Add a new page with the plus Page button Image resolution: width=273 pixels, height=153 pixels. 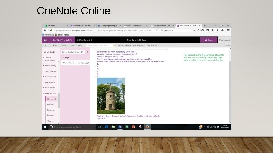(66, 57)
